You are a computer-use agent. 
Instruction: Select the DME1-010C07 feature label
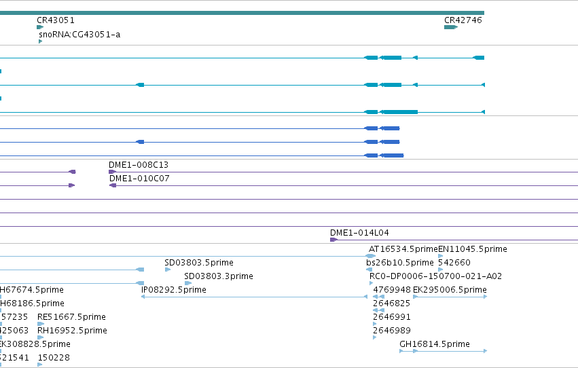tap(139, 179)
